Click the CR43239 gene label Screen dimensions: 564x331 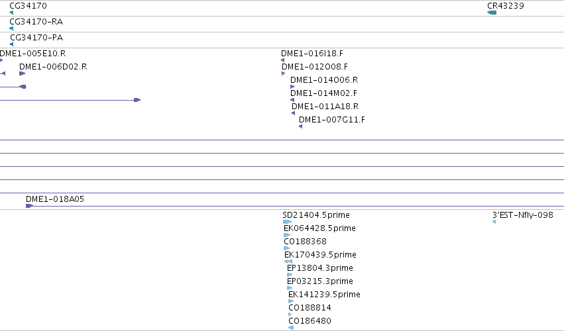coord(506,6)
